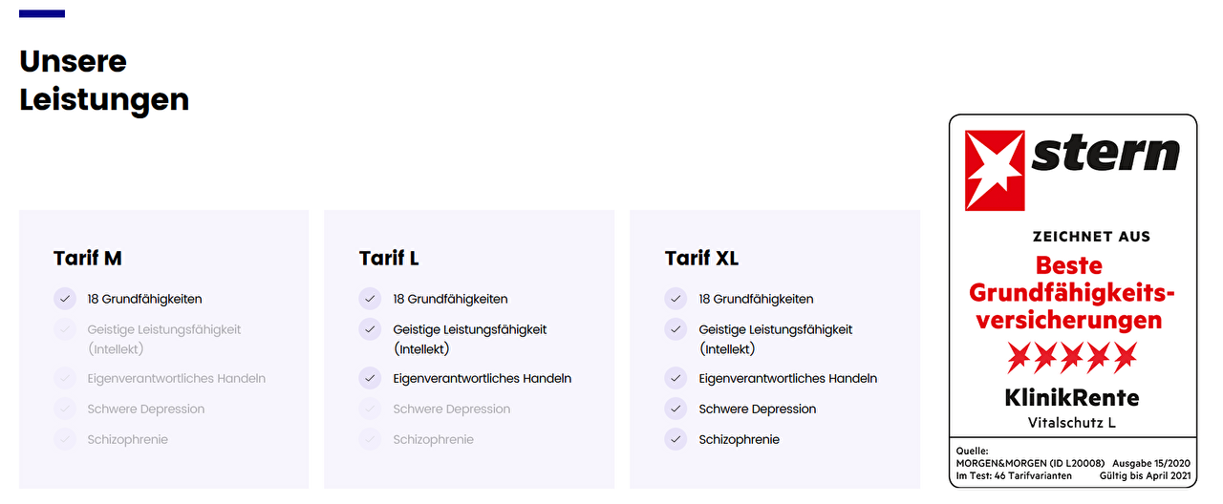Click the stern wordmark text
This screenshot has height=504, width=1223.
coord(1105,153)
